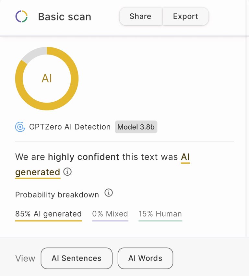The width and height of the screenshot is (249, 276).
Task: Click the Basic scan title
Action: 65,17
